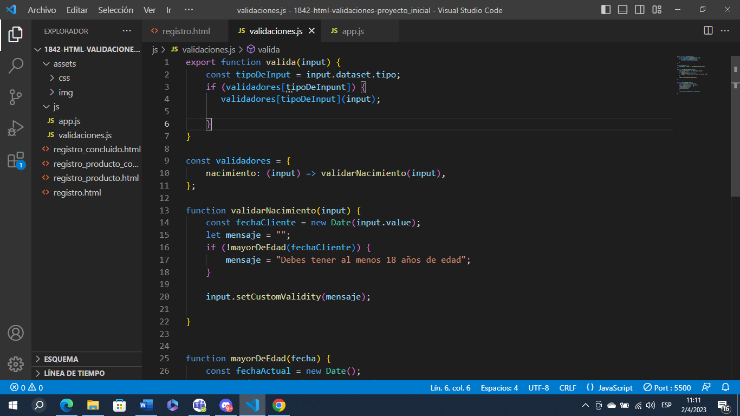Toggle secondary sidebar layout icon
Image resolution: width=740 pixels, height=416 pixels.
click(x=640, y=10)
